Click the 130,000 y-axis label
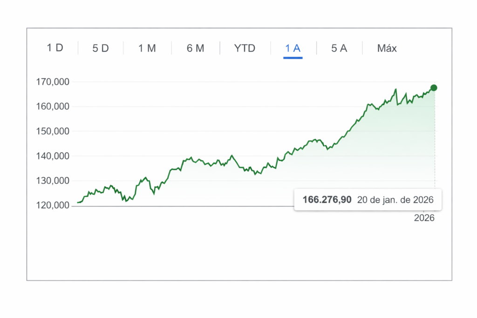Image resolution: width=477 pixels, height=318 pixels. 53,181
